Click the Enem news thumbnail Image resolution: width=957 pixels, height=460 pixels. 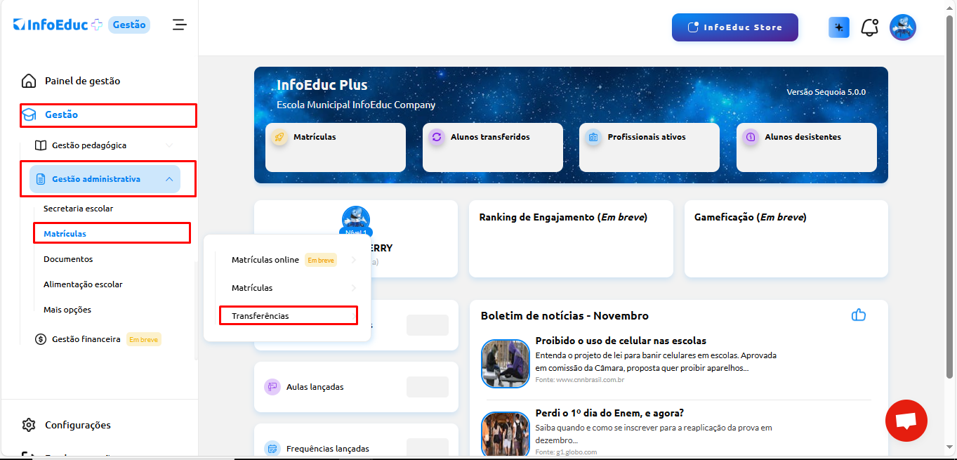(x=506, y=435)
